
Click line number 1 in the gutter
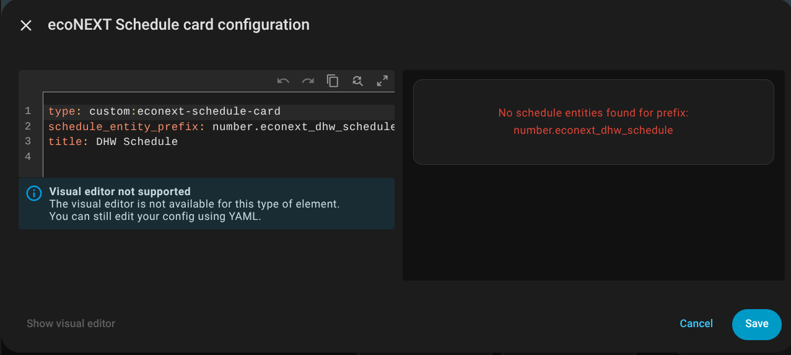point(28,112)
